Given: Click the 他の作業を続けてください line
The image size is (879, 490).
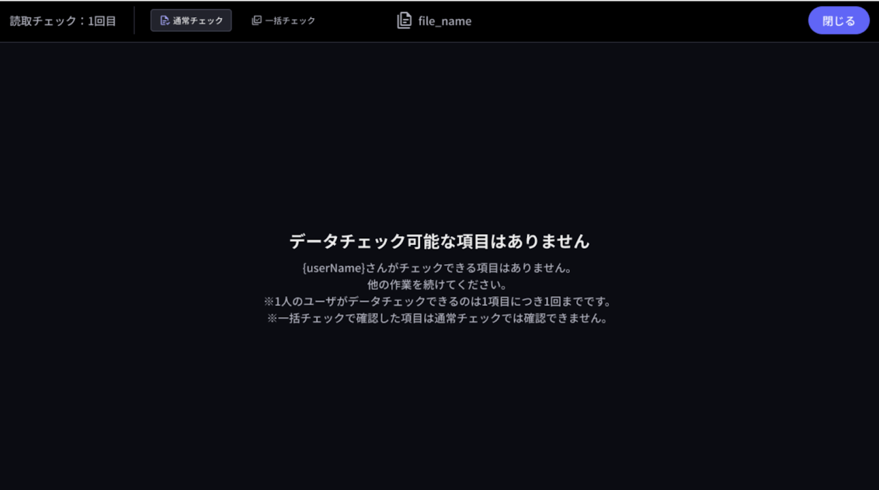Looking at the screenshot, I should [x=437, y=285].
